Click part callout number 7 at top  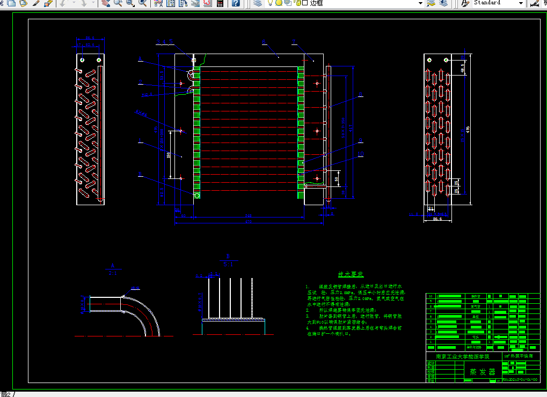tap(294, 42)
